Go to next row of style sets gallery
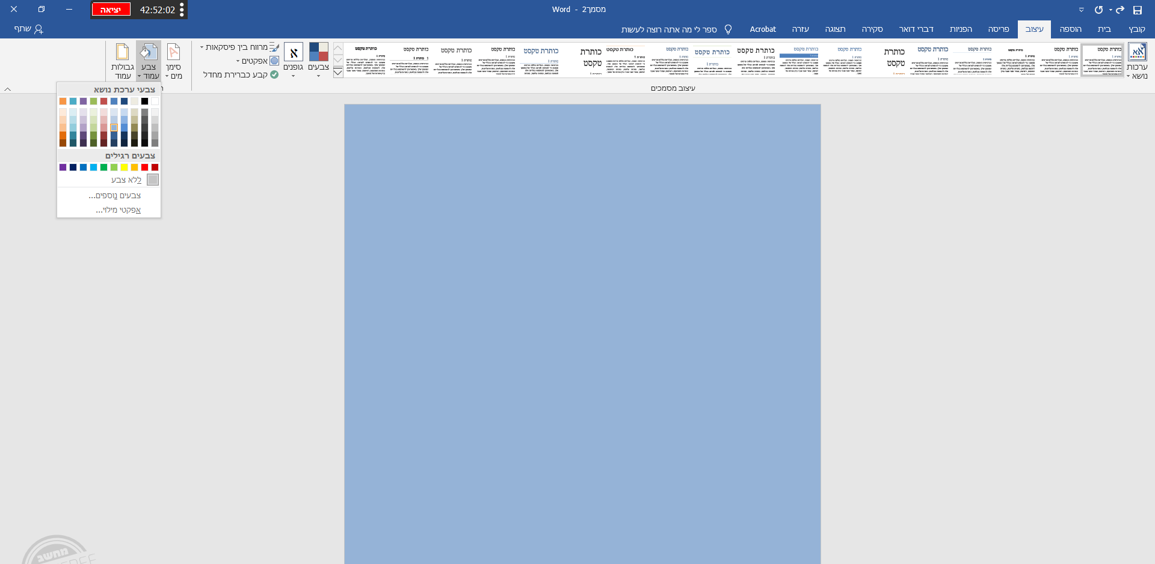This screenshot has width=1155, height=564. [338, 60]
